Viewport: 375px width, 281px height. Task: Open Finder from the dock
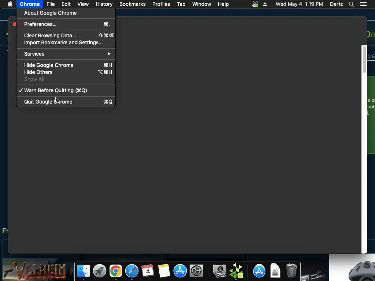tap(83, 271)
